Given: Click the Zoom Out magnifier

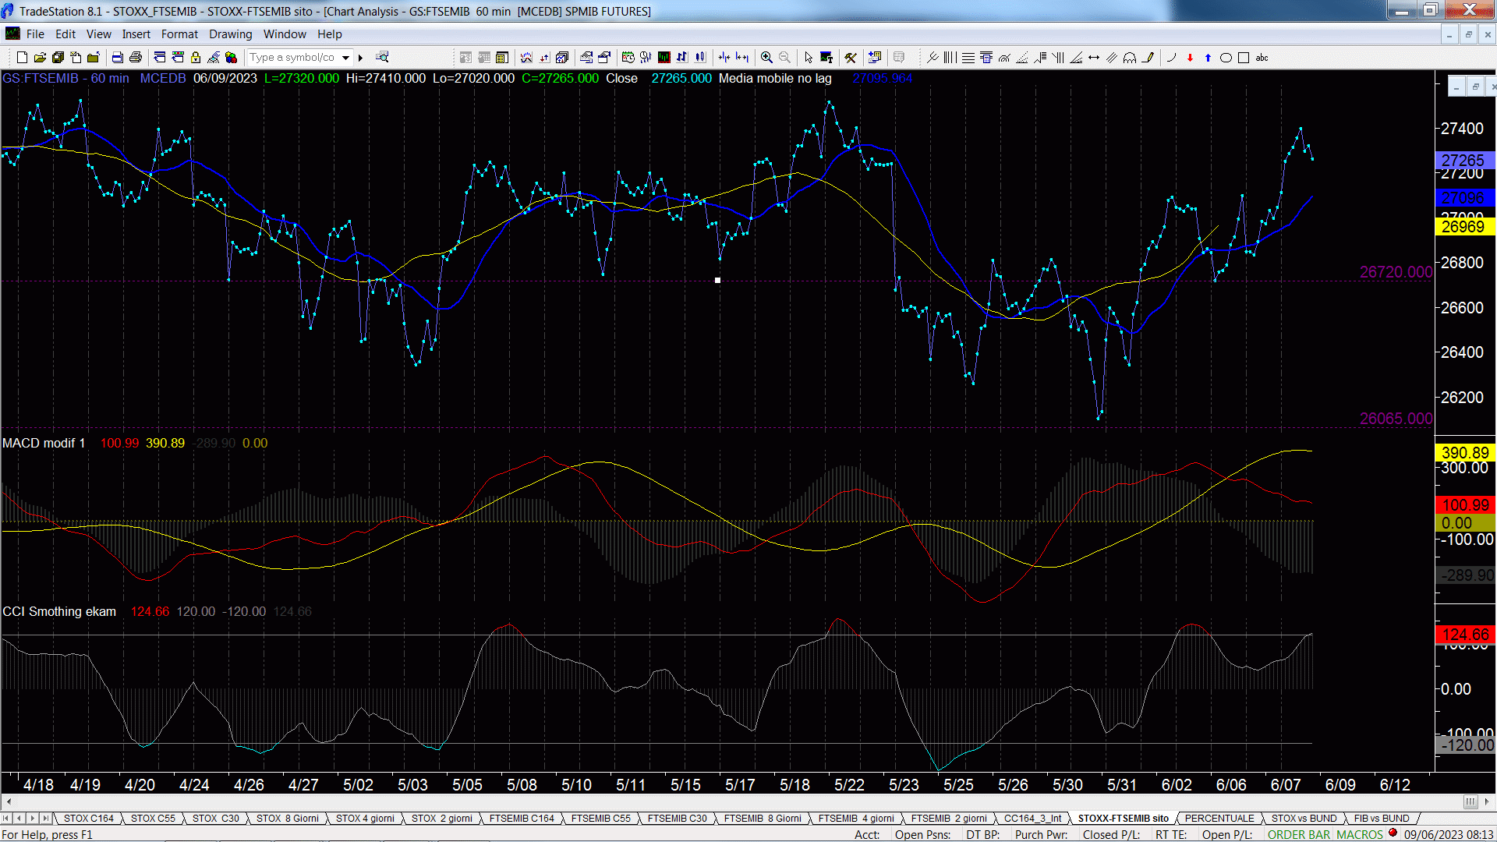Looking at the screenshot, I should 784,57.
